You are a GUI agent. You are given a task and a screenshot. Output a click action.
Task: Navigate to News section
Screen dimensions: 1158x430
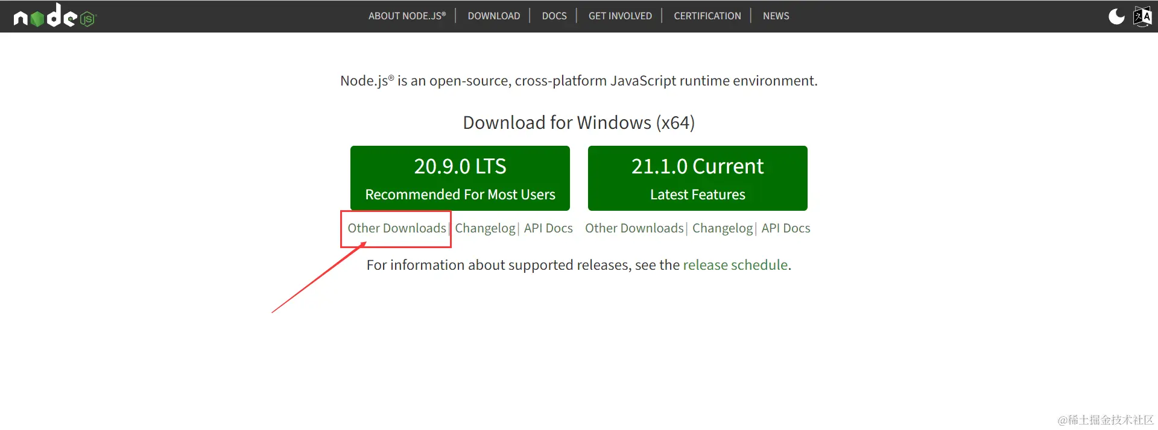[776, 16]
